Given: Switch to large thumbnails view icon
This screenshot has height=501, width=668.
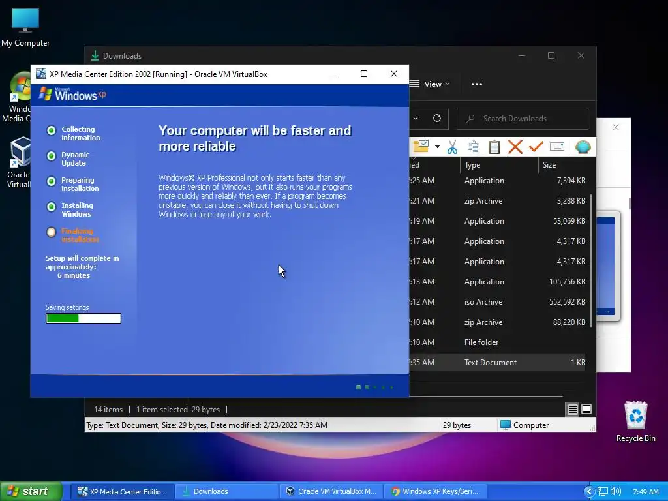Looking at the screenshot, I should click(586, 409).
